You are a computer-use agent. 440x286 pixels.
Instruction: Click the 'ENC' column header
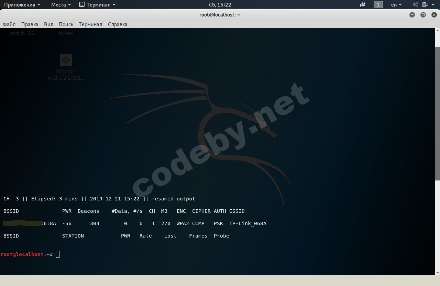181,211
